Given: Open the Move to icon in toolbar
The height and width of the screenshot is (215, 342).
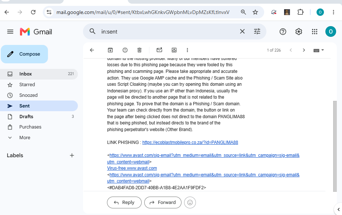Looking at the screenshot, I should tap(174, 50).
